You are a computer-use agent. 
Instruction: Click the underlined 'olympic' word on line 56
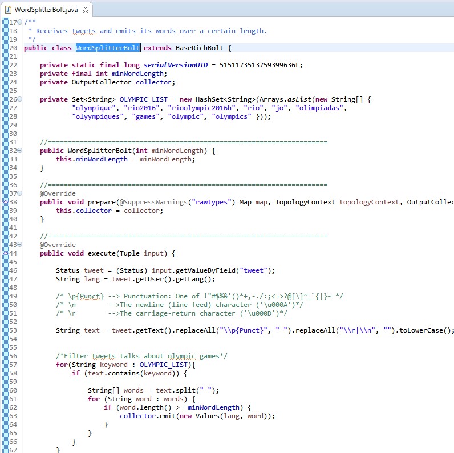181,356
